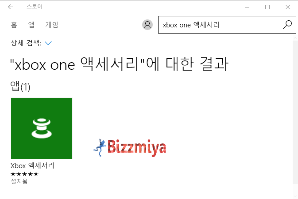
Task: Minimize the Store window
Action: (x=247, y=7)
